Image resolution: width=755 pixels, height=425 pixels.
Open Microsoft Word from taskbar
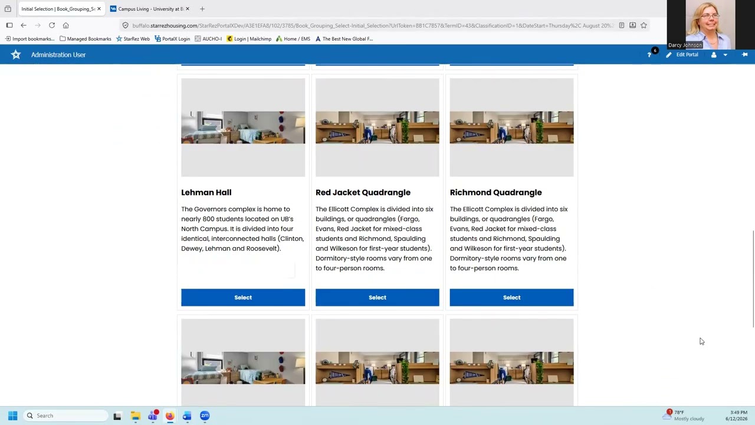click(187, 416)
